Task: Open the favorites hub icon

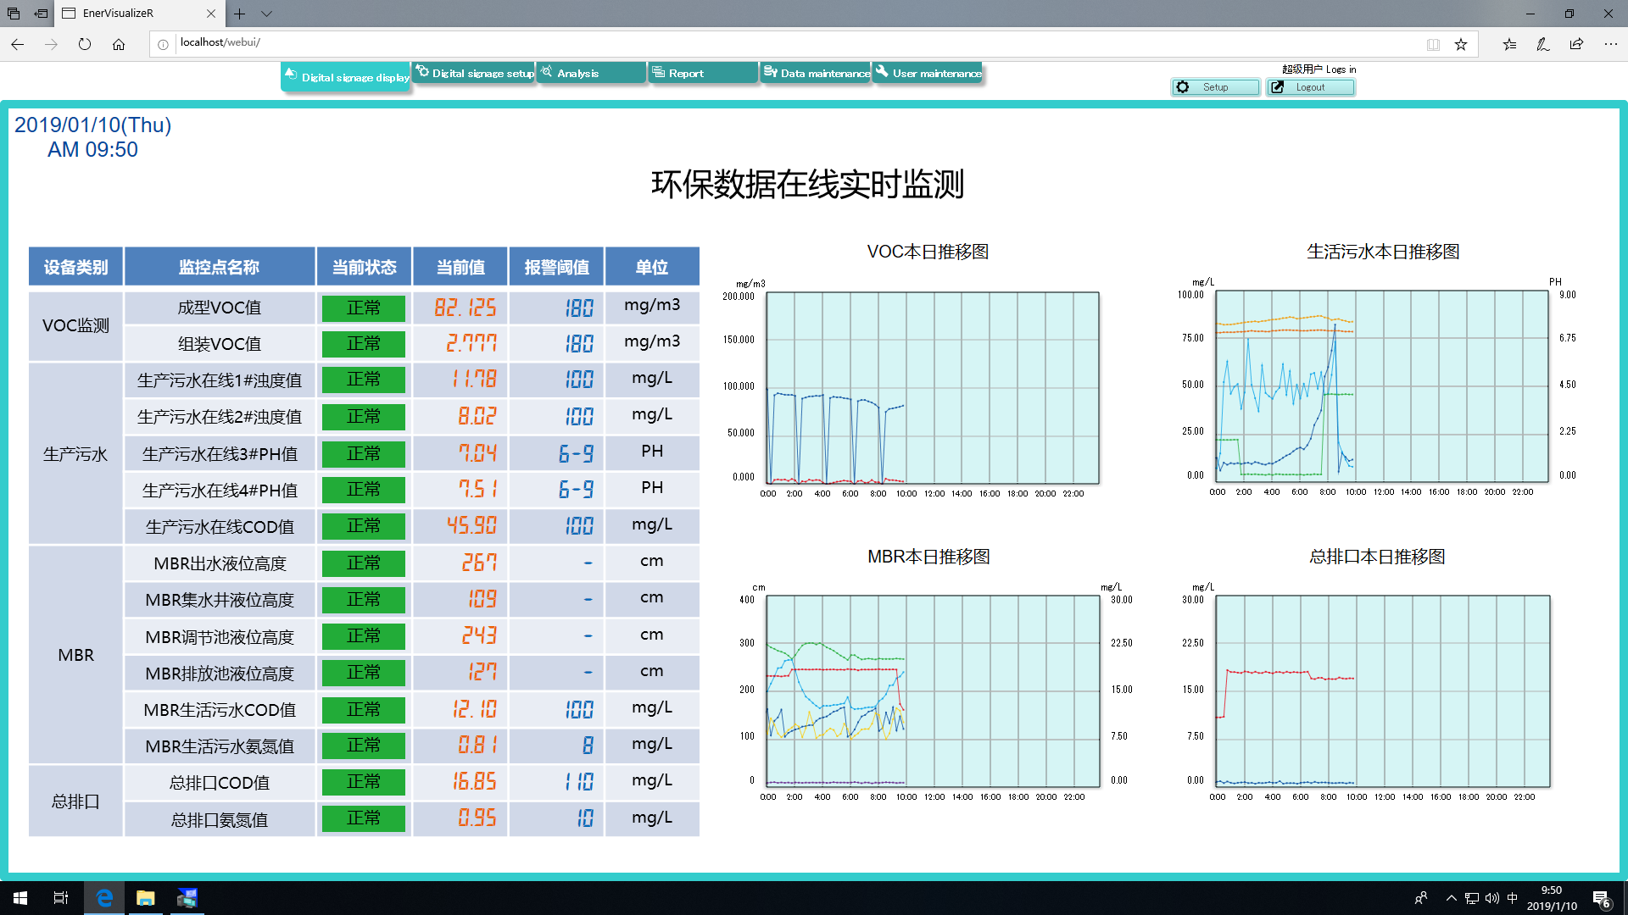Action: click(1509, 44)
